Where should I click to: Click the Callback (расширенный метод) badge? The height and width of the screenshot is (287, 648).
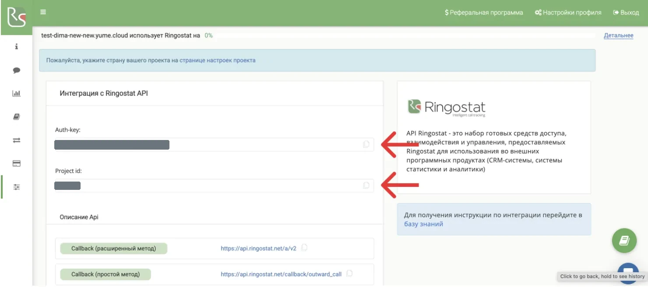point(113,248)
